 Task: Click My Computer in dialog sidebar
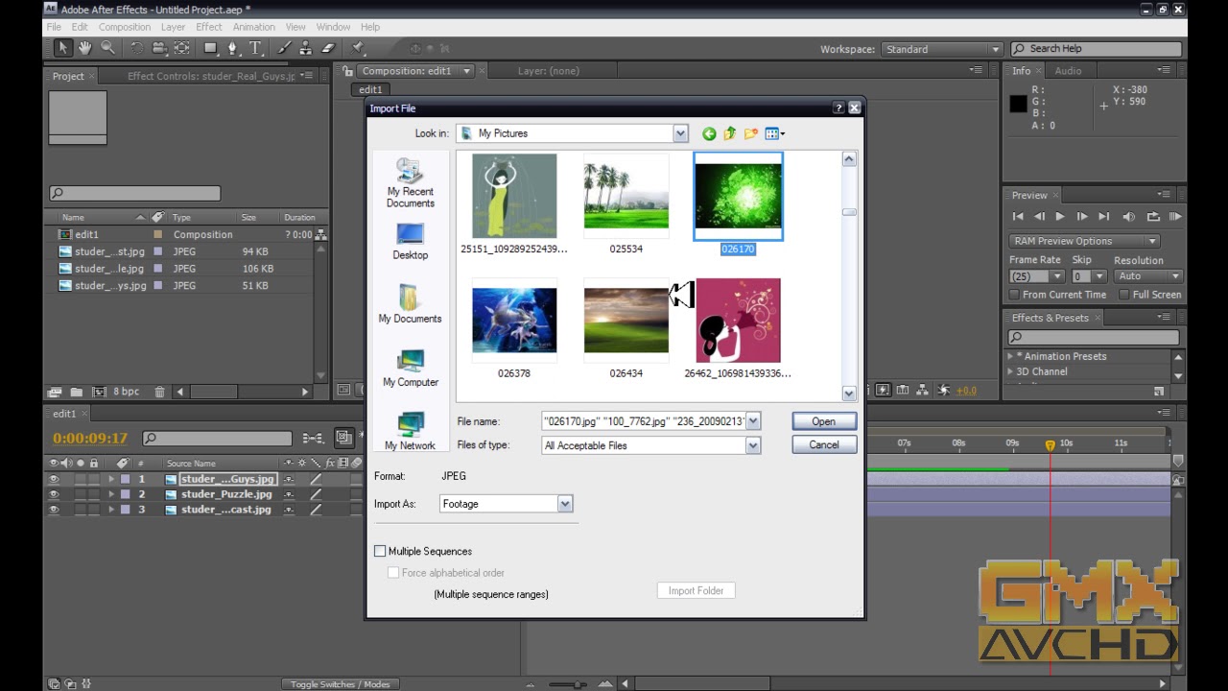(411, 368)
